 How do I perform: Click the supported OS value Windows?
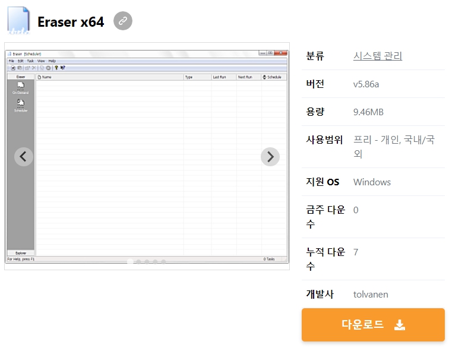(x=372, y=182)
